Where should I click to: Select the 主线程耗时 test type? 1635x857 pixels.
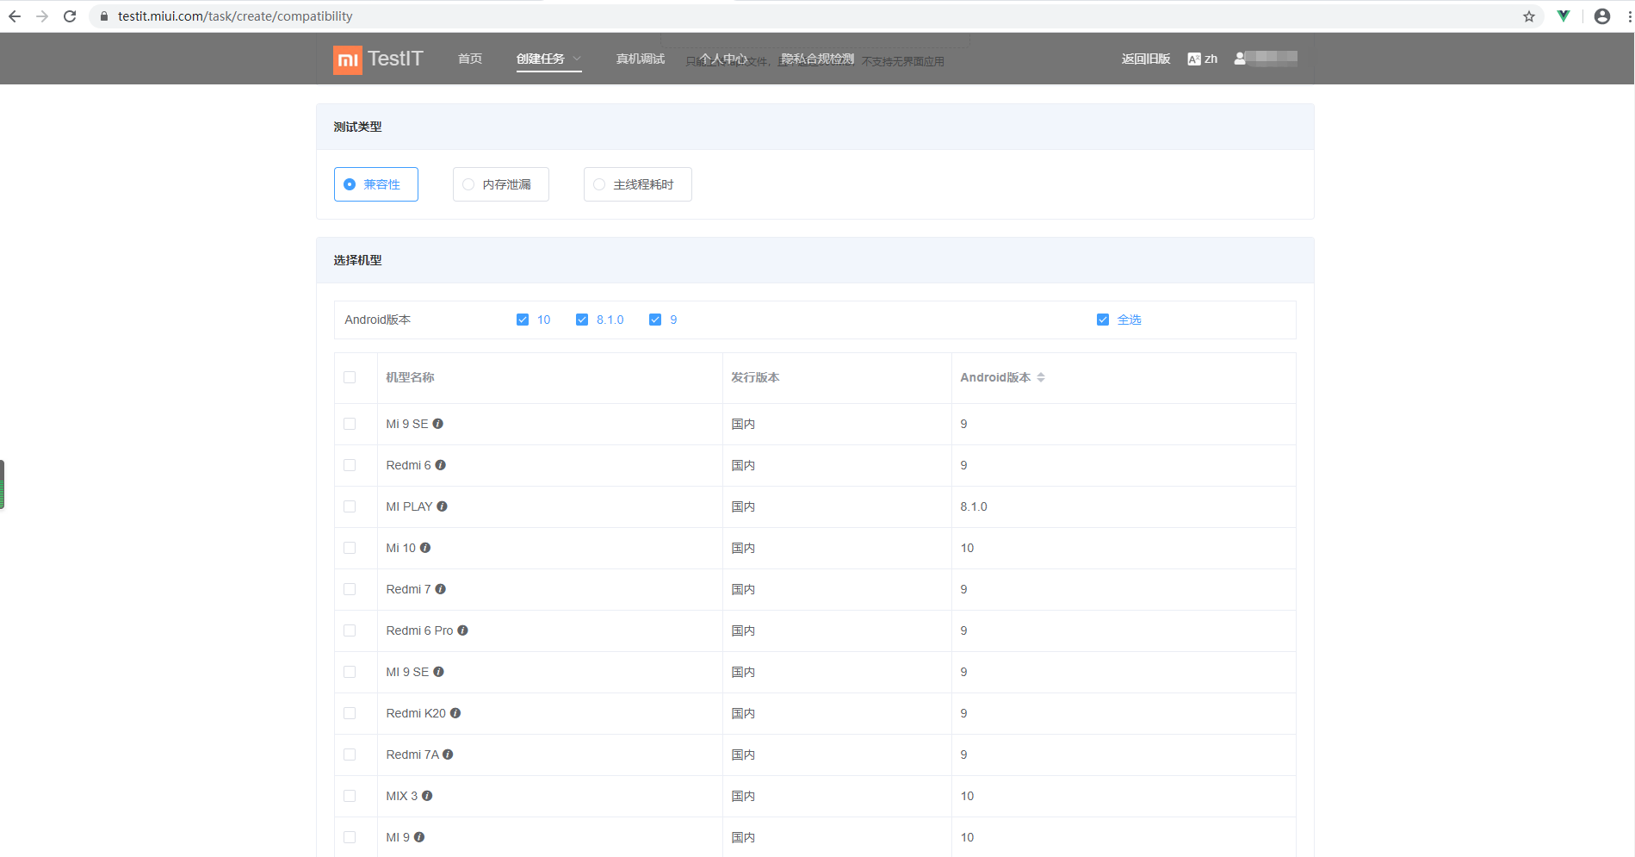pyautogui.click(x=638, y=184)
